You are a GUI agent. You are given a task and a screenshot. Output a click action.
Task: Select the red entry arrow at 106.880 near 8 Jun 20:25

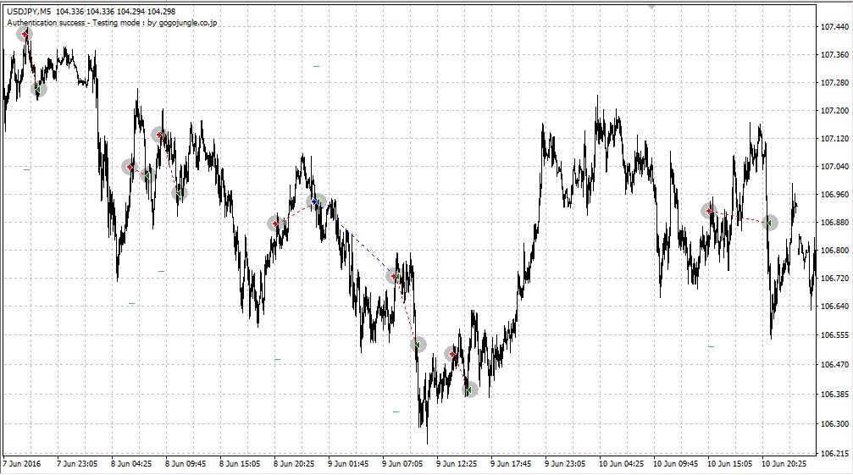tap(276, 224)
